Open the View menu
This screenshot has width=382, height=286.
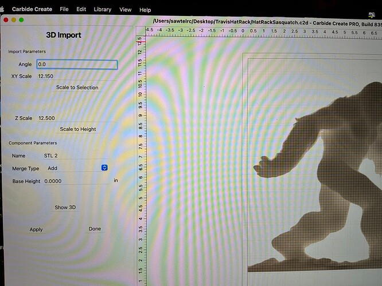pos(125,10)
